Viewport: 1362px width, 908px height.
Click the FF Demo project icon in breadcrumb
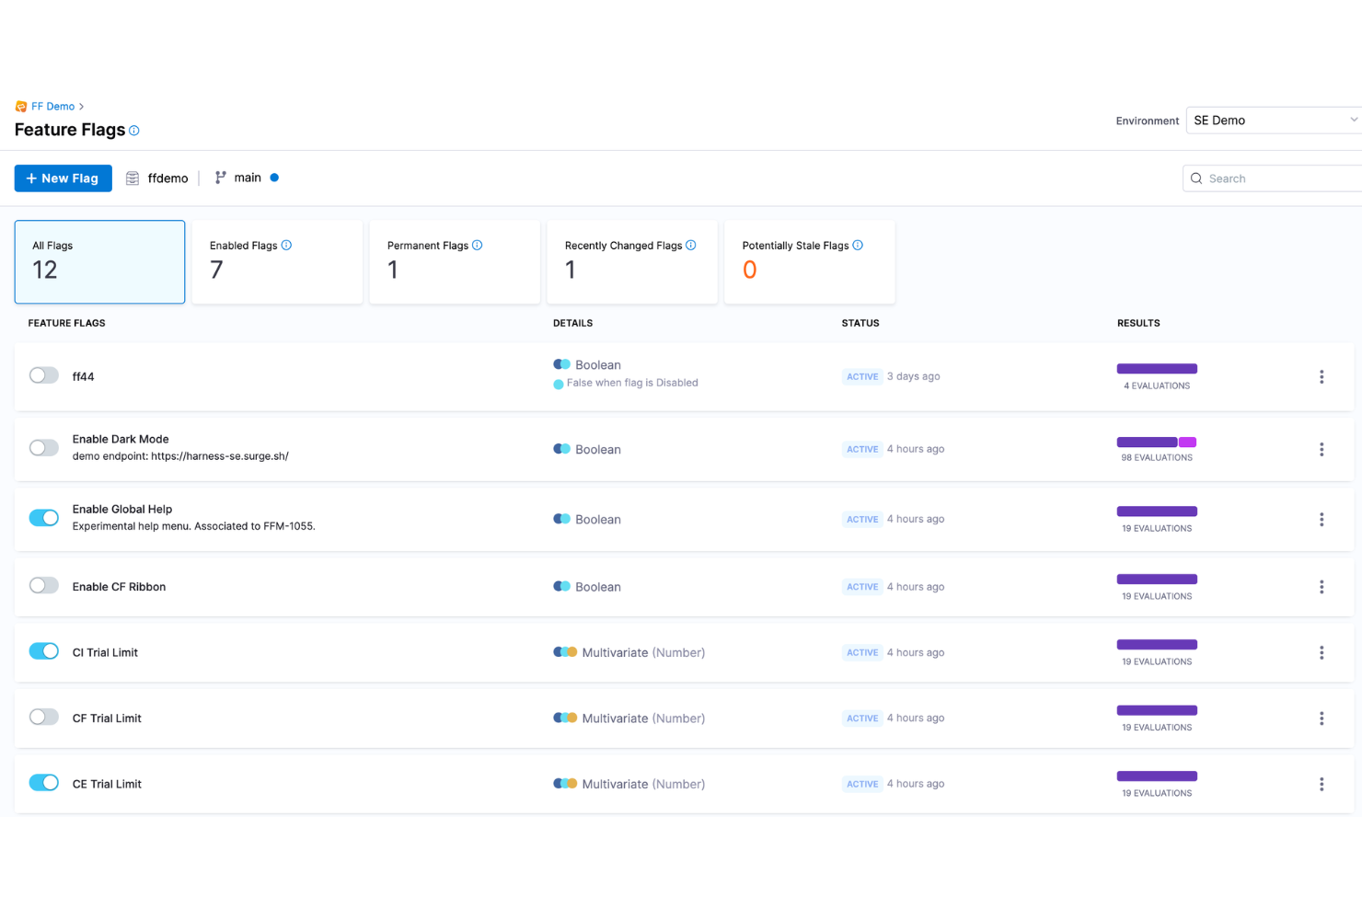[x=21, y=107]
